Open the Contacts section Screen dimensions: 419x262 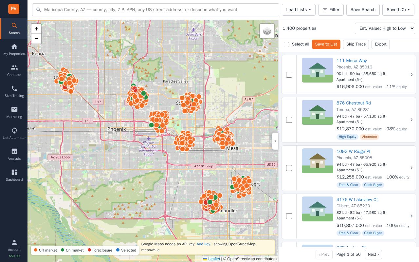(14, 71)
